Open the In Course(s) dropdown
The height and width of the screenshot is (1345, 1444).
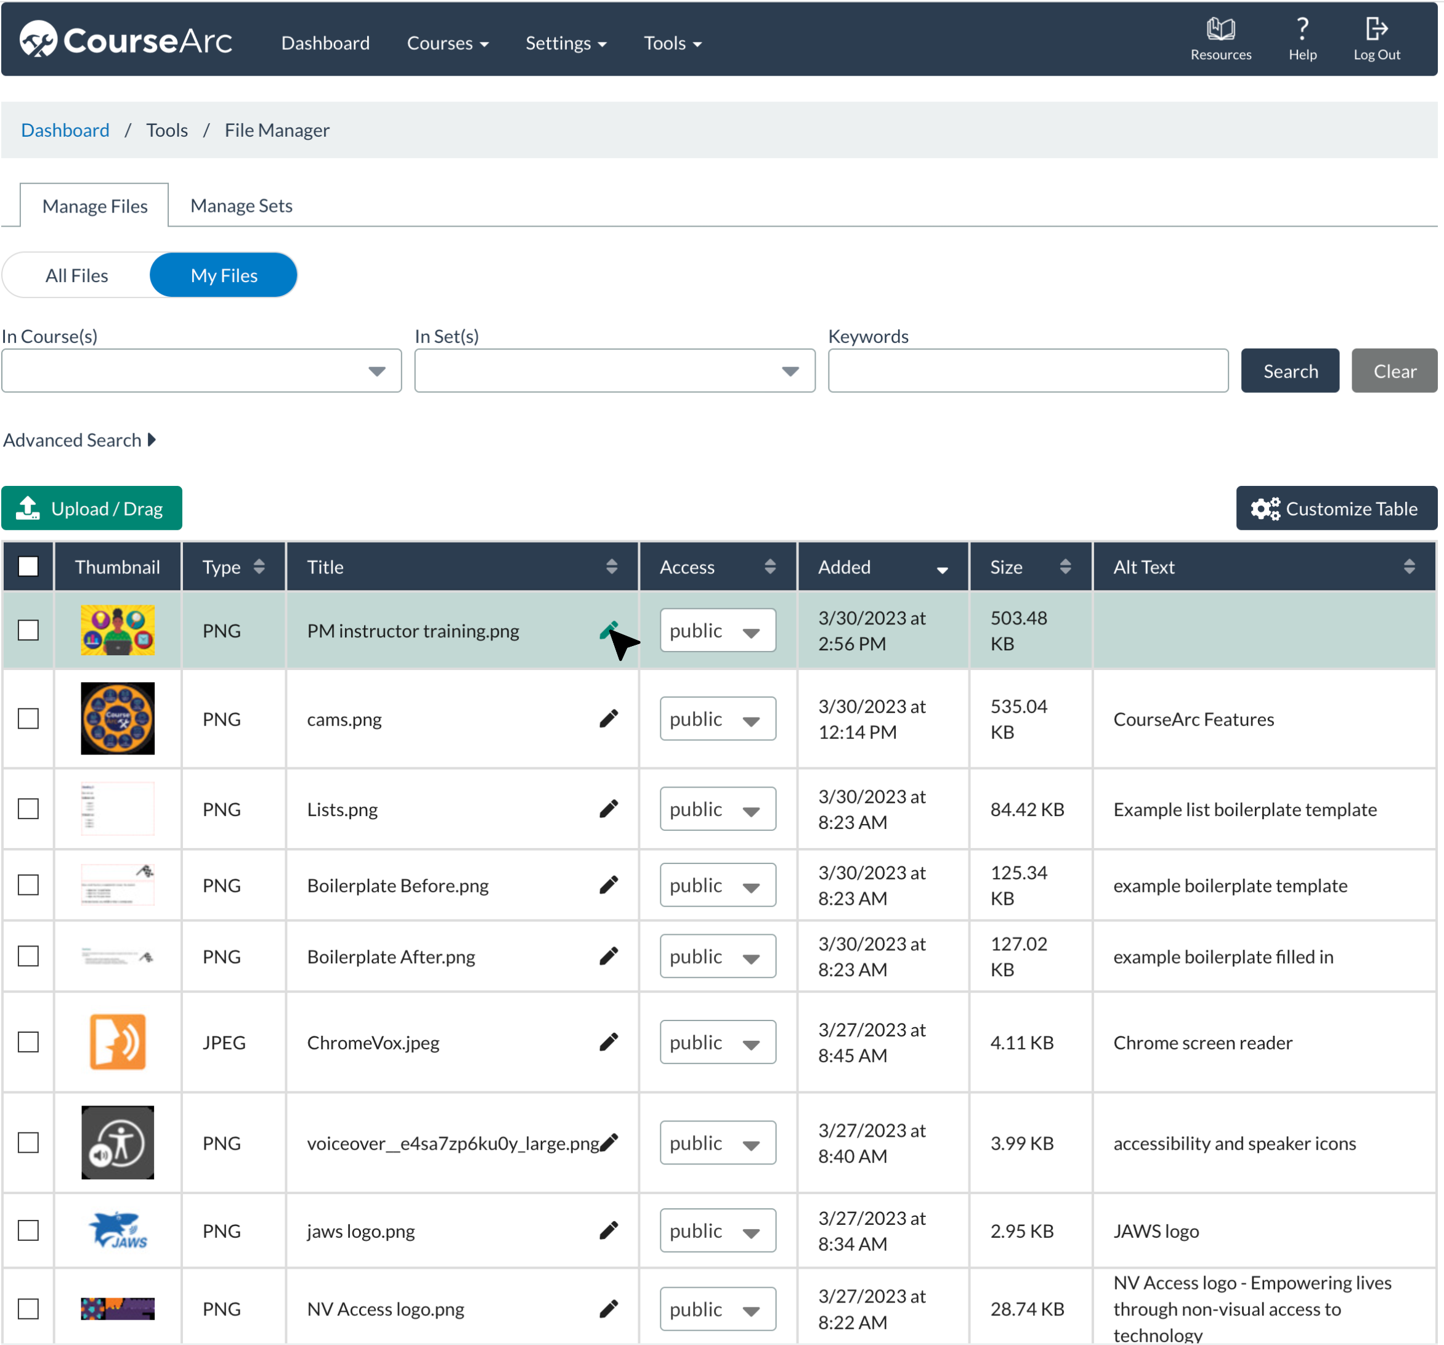coord(201,371)
